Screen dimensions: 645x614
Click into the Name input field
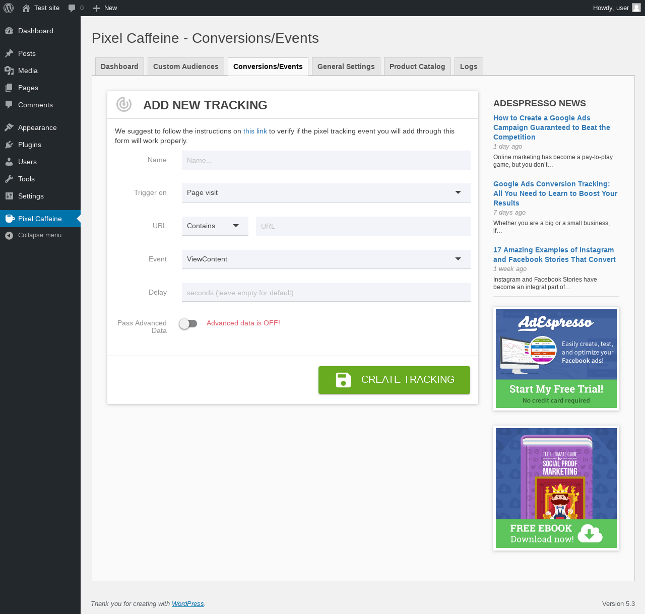pyautogui.click(x=326, y=160)
